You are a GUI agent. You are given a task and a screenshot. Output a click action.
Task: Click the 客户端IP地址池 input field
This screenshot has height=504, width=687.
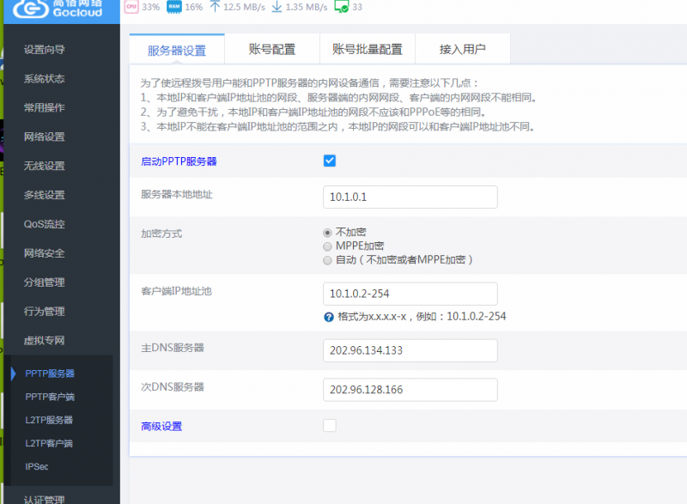tap(410, 294)
